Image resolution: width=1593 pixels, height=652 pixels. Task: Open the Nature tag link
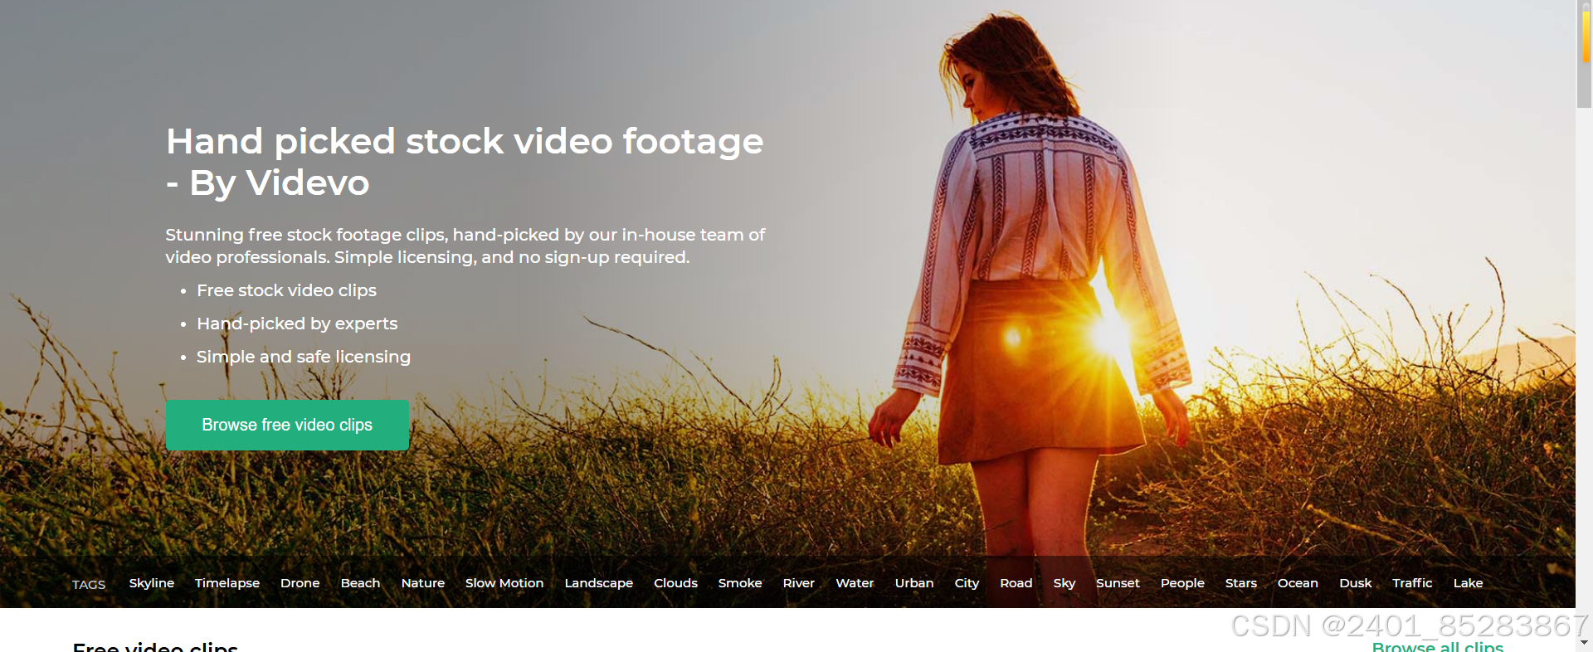pyautogui.click(x=423, y=583)
